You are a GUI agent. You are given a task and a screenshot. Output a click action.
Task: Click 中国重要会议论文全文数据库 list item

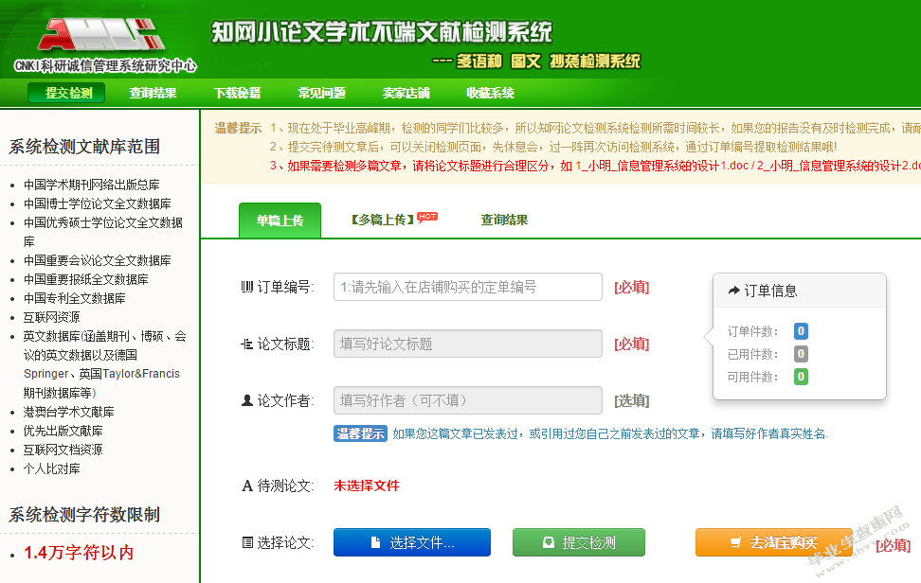point(98,260)
